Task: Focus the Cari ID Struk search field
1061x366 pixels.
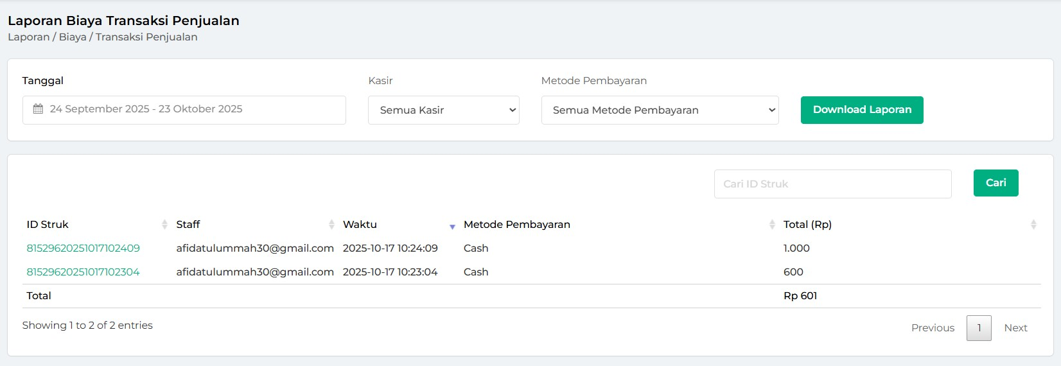Action: [x=832, y=184]
